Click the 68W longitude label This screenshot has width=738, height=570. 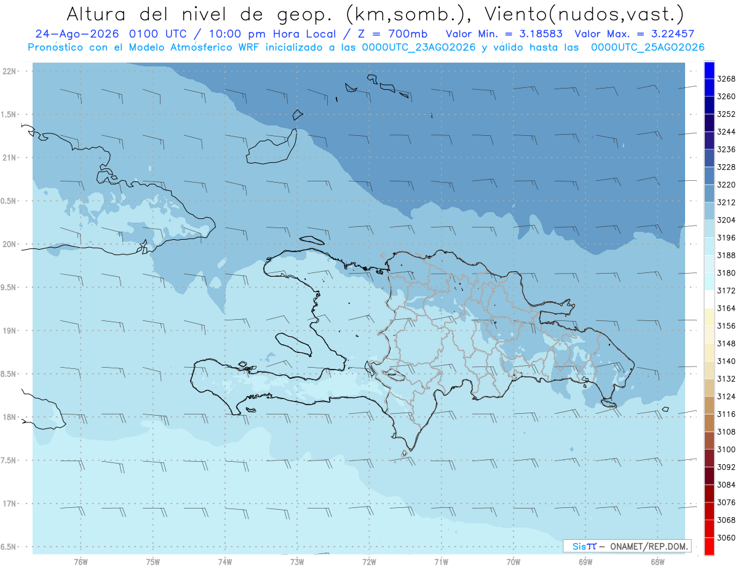point(657,561)
